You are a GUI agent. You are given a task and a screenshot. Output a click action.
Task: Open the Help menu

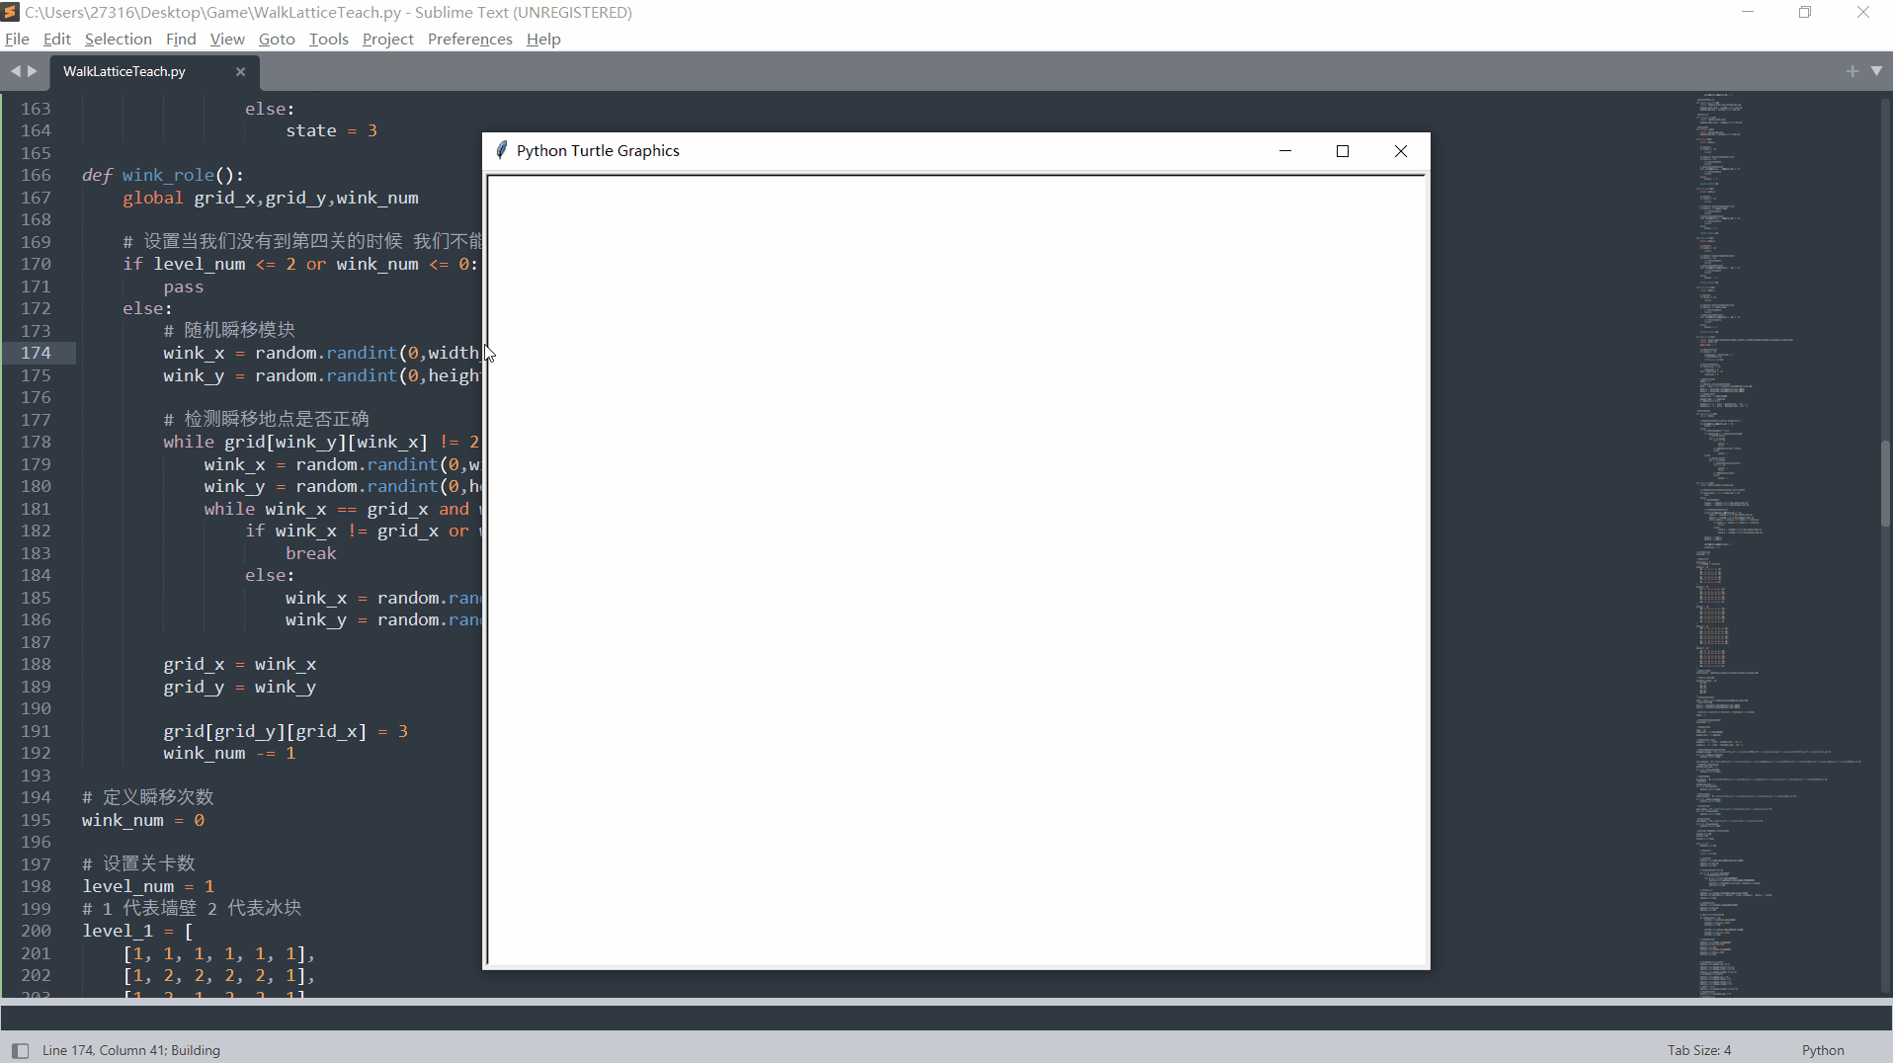tap(543, 40)
